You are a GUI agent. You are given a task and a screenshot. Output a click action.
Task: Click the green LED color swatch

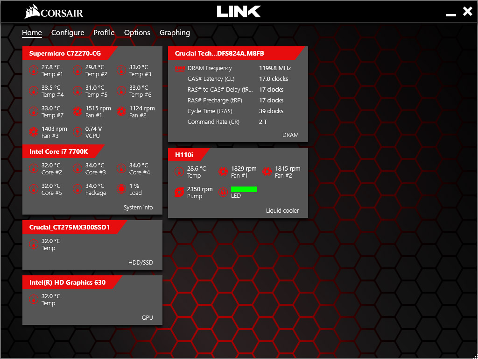coord(244,189)
